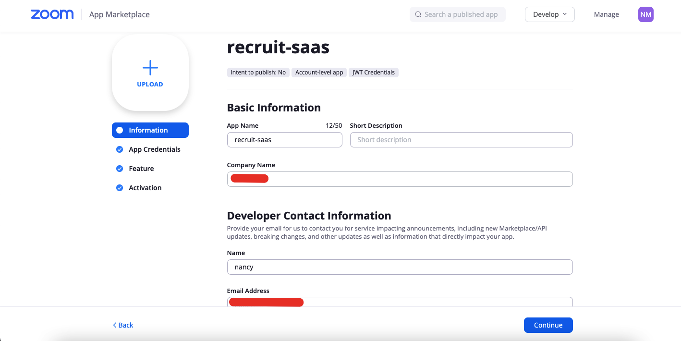The height and width of the screenshot is (341, 681).
Task: Click the Intent to publish: No tag
Action: coord(258,73)
